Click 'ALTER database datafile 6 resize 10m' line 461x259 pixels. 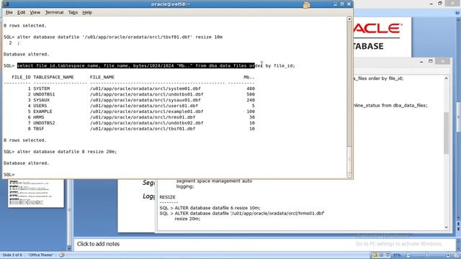[210, 208]
